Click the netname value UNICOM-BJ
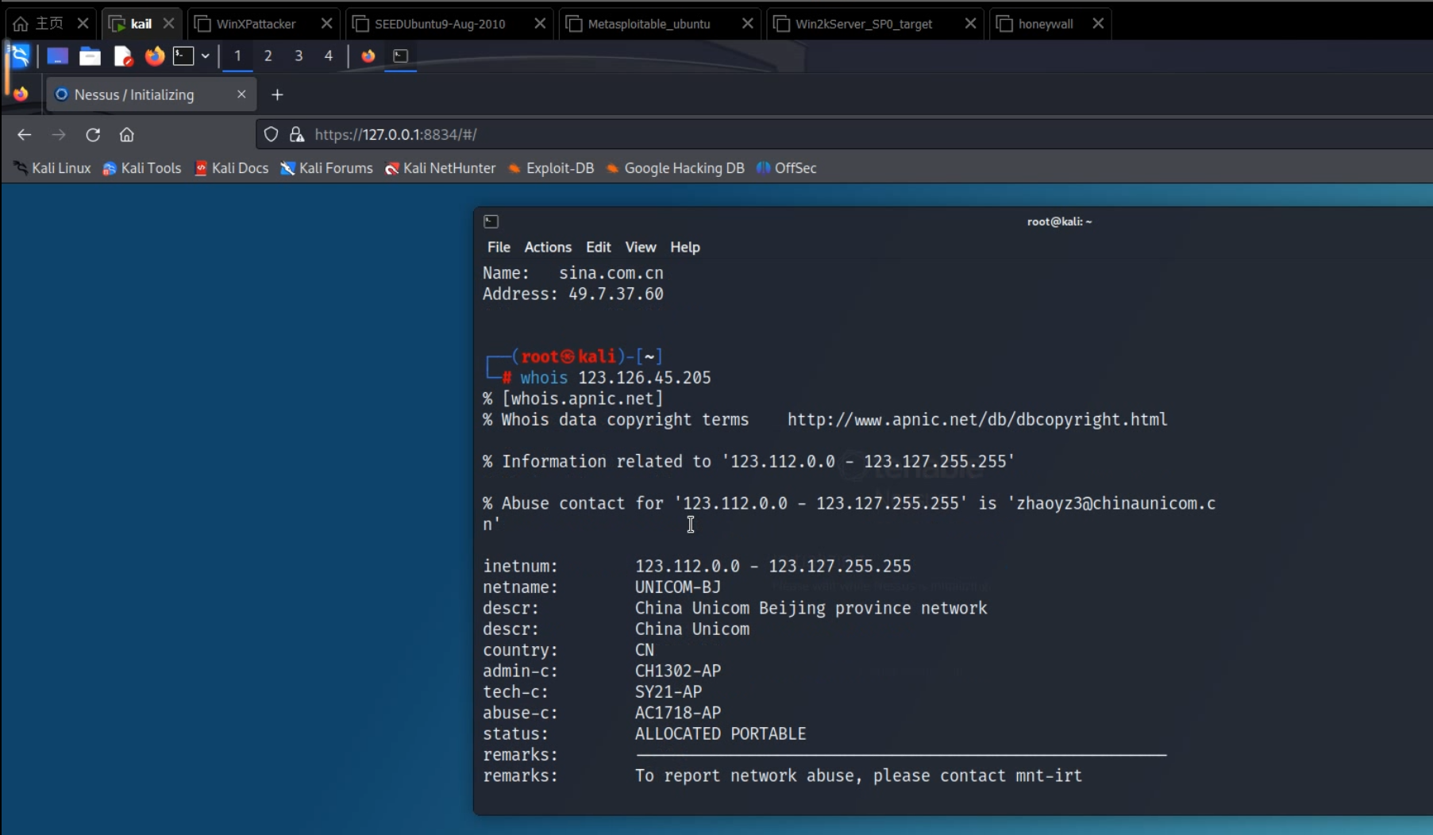The width and height of the screenshot is (1433, 835). 678,587
